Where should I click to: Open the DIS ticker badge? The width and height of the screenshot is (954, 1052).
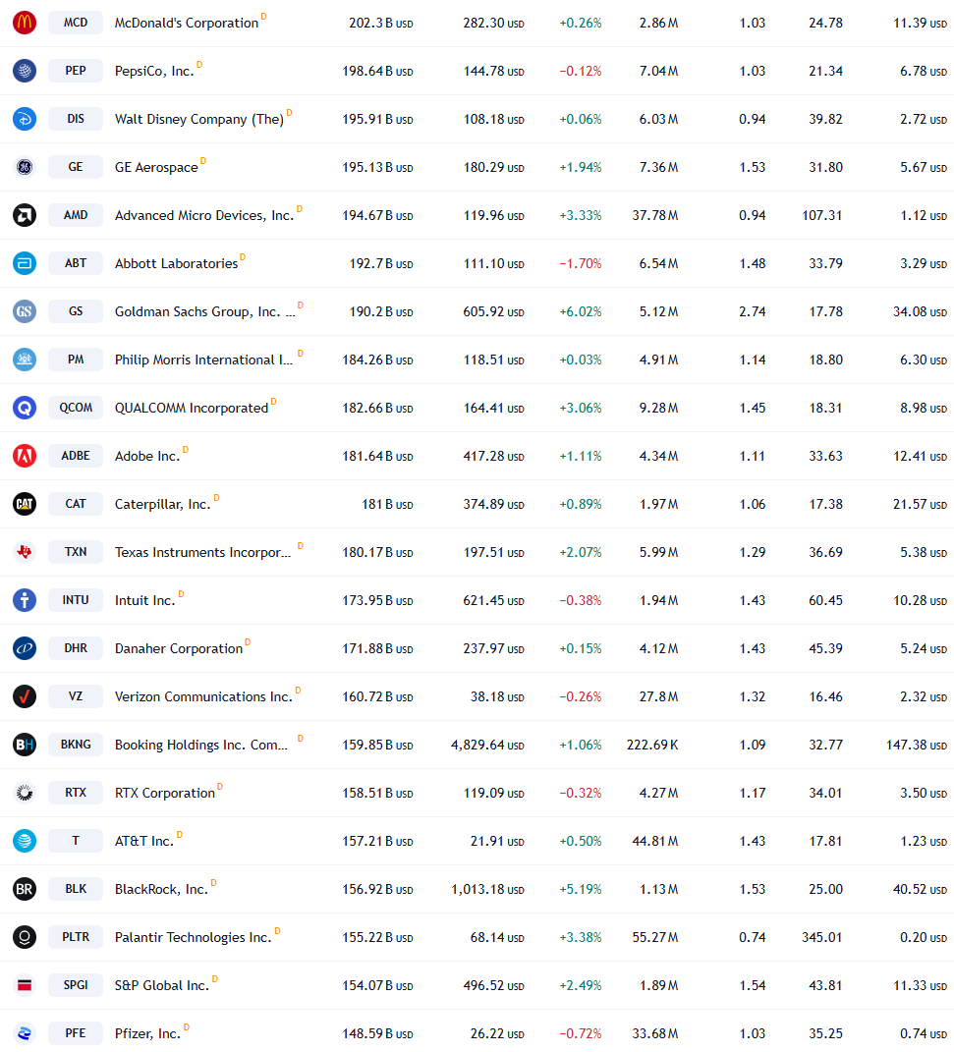76,119
